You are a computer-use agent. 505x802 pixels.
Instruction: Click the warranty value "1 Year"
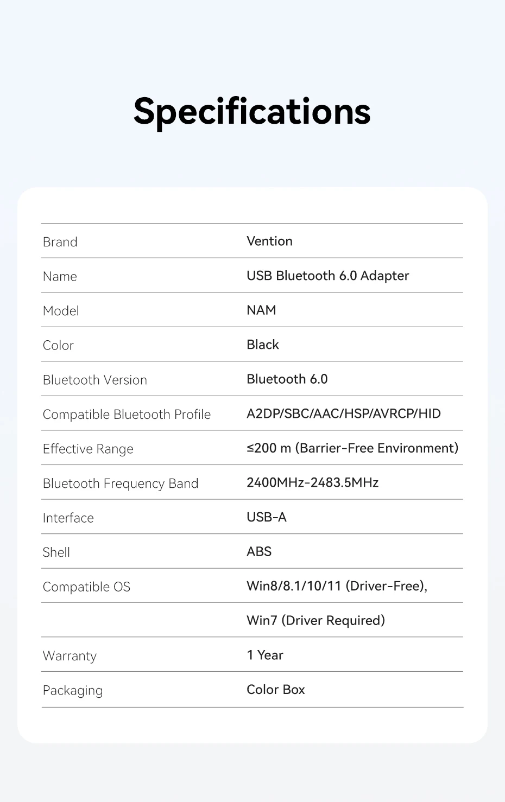click(265, 655)
